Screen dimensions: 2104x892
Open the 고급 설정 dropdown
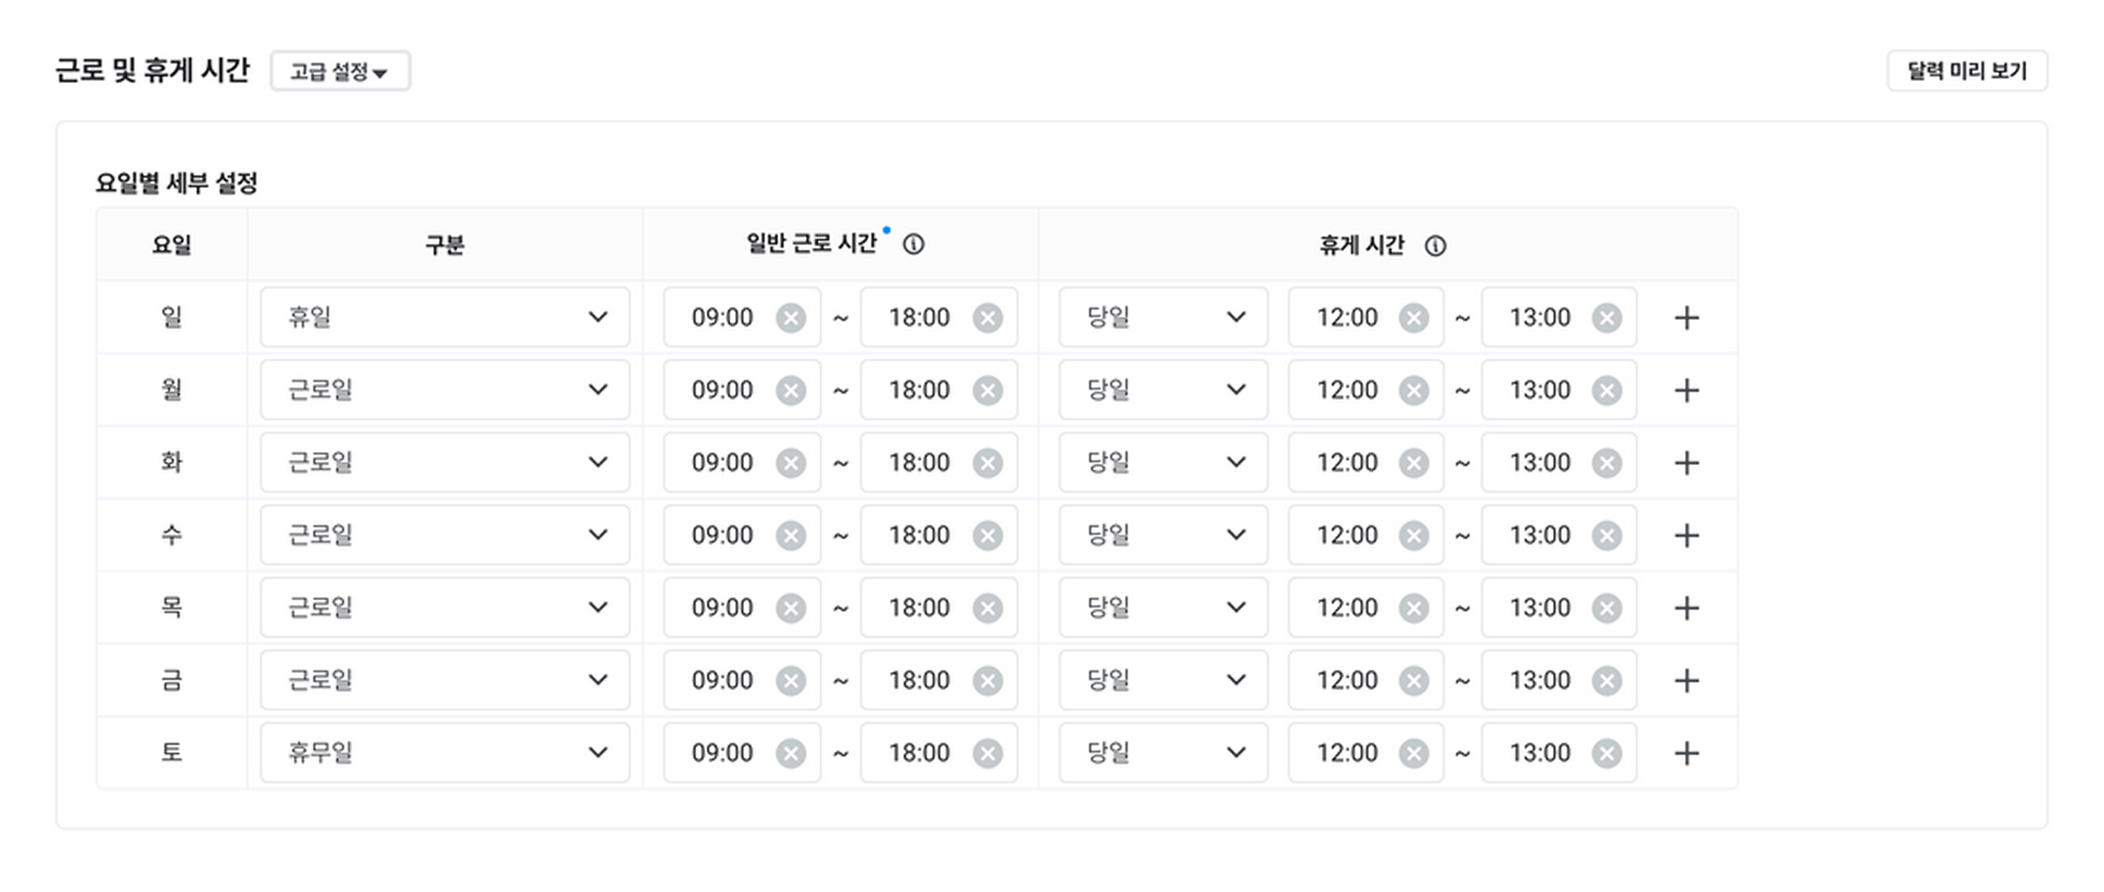click(340, 71)
